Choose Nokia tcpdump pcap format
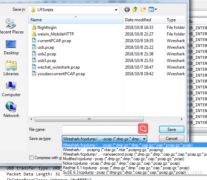207x180 pixels. (x=134, y=163)
